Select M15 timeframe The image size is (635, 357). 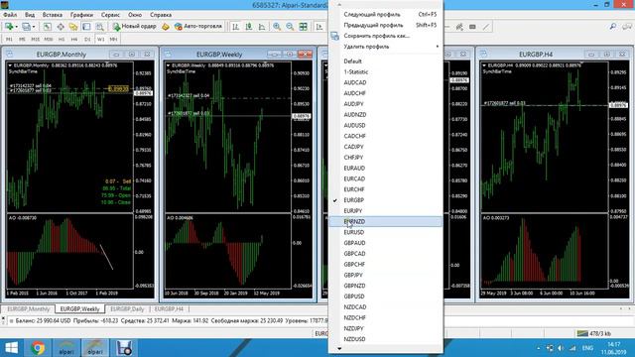36,40
